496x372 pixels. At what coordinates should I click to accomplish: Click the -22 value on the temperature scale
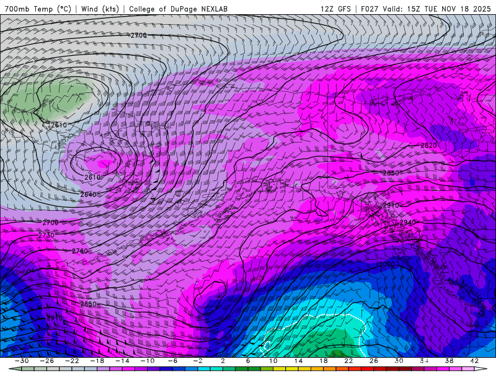[x=72, y=361]
